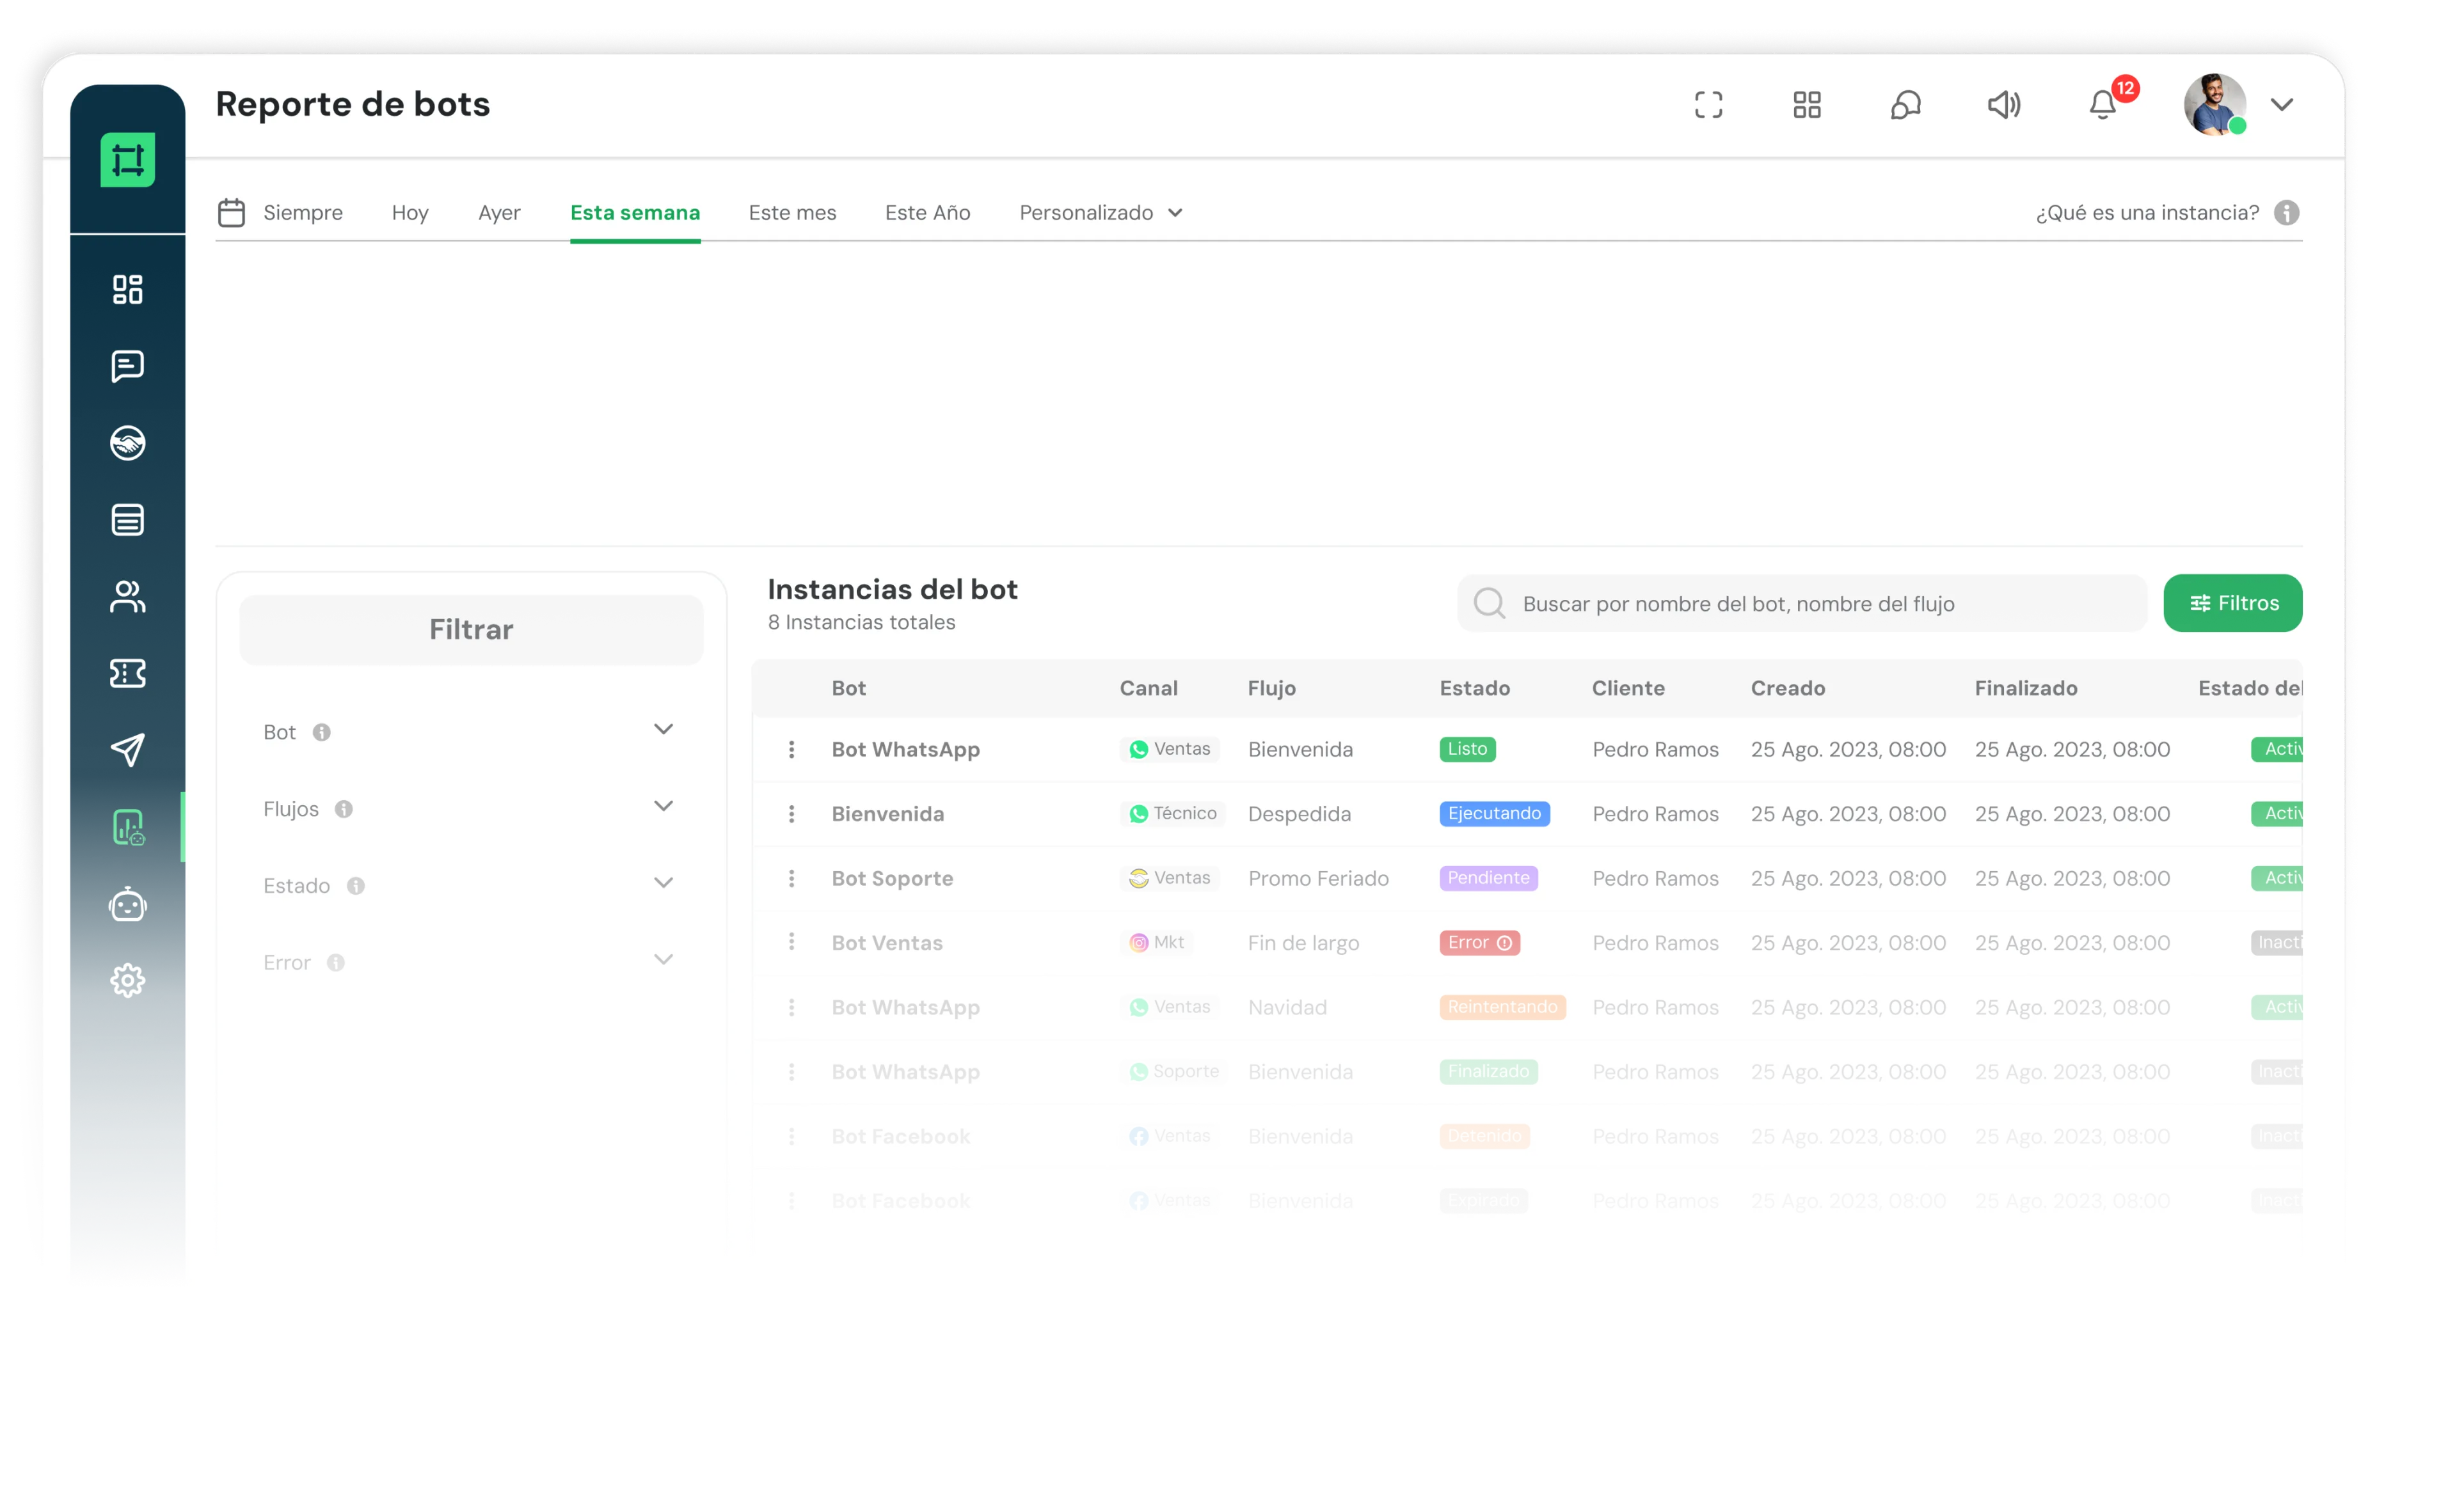Select the Siempre date tab

click(303, 212)
